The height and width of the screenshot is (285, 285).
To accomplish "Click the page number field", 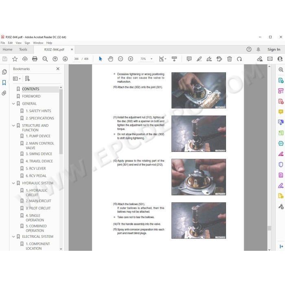I will [77, 59].
